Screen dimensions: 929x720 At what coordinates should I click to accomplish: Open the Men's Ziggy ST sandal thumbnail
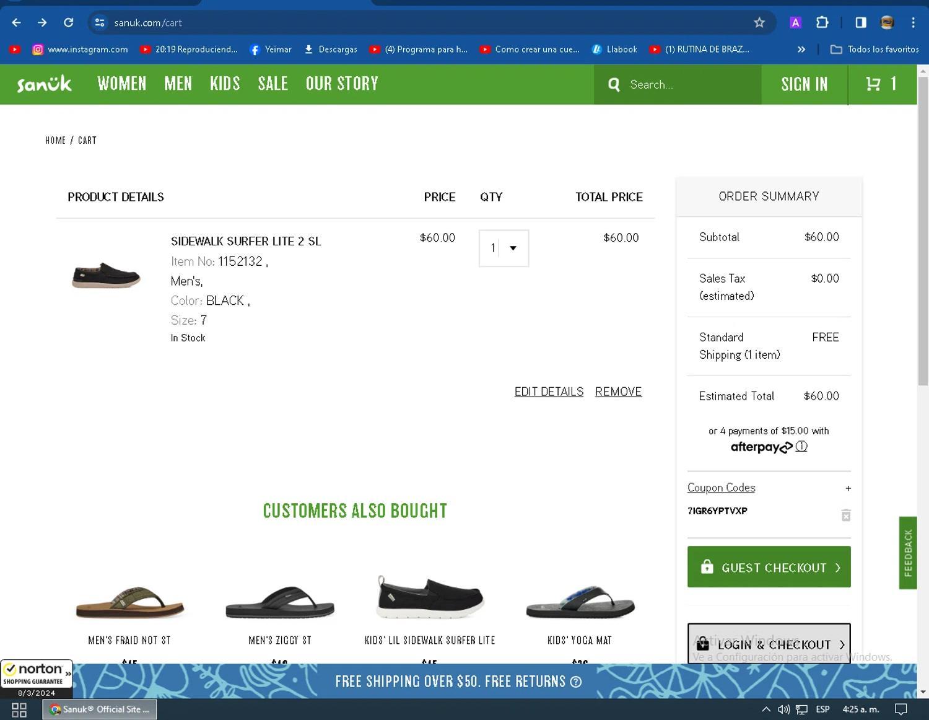pyautogui.click(x=279, y=603)
